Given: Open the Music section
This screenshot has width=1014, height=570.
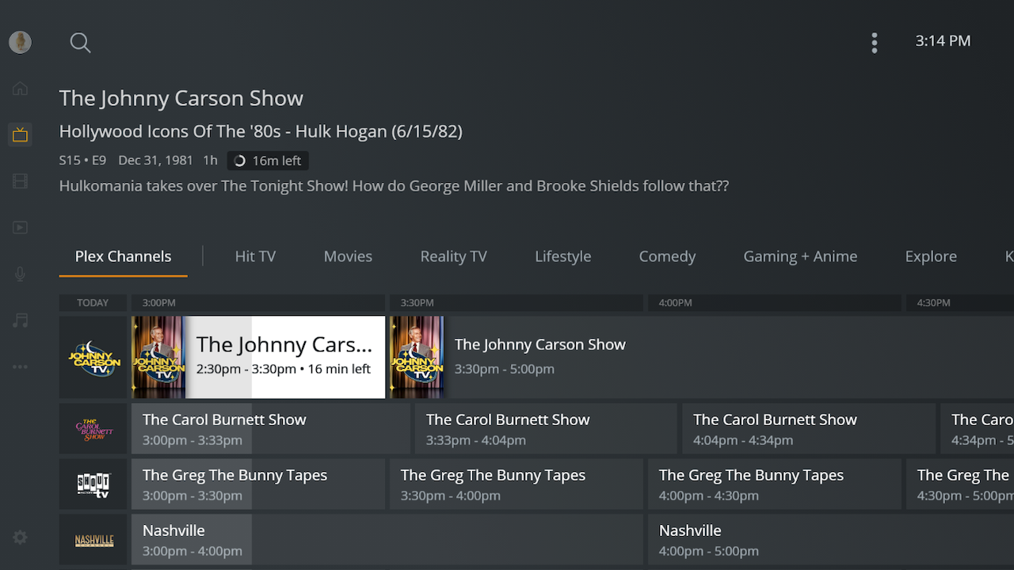Looking at the screenshot, I should (x=20, y=320).
